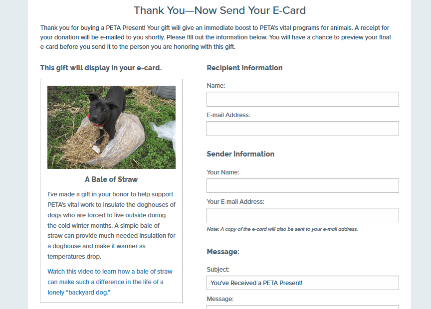Select the 'Sender Information' section heading
This screenshot has width=431, height=309.
(240, 154)
